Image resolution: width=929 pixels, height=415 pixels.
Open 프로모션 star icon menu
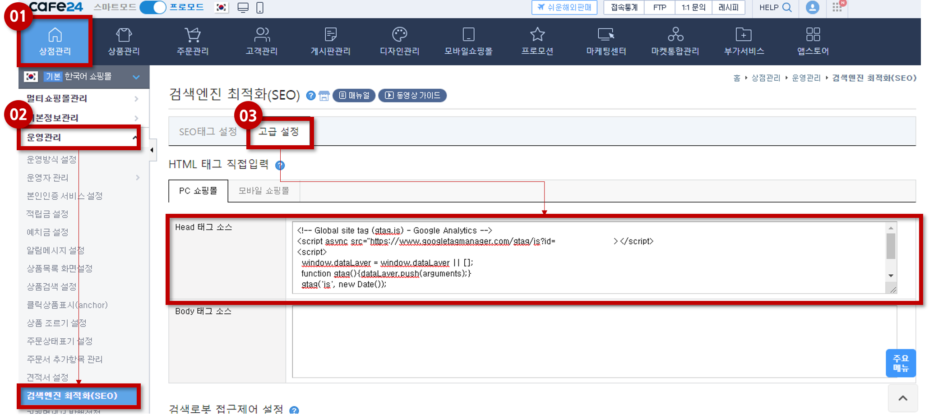pos(537,41)
